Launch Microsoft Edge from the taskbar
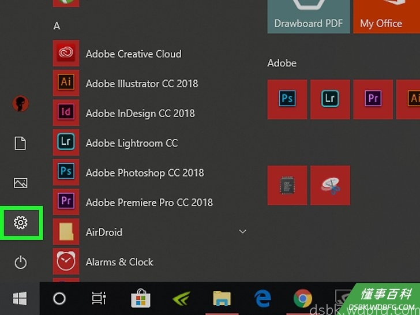Image resolution: width=420 pixels, height=315 pixels. (262, 298)
